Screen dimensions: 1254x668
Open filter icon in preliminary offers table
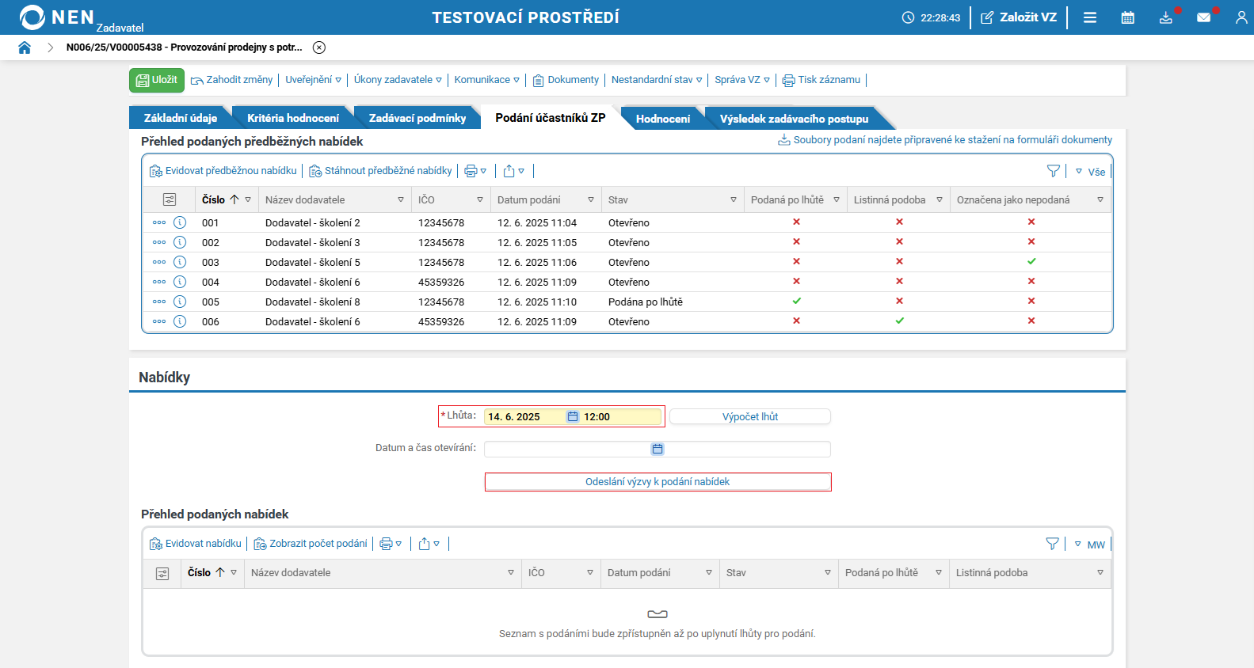tap(1053, 171)
